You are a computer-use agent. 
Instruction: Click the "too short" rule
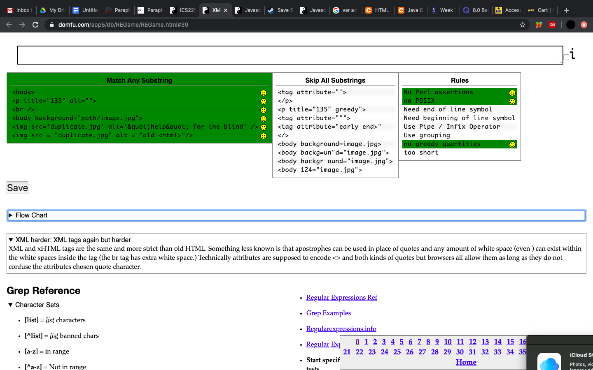pyautogui.click(x=460, y=153)
